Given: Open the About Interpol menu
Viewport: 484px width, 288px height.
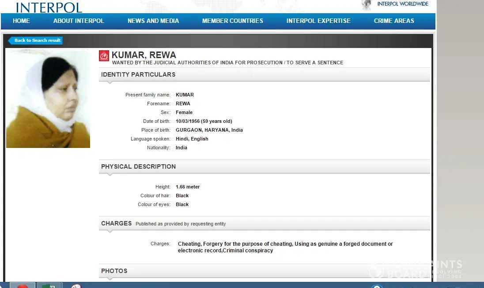Looking at the screenshot, I should coord(79,21).
